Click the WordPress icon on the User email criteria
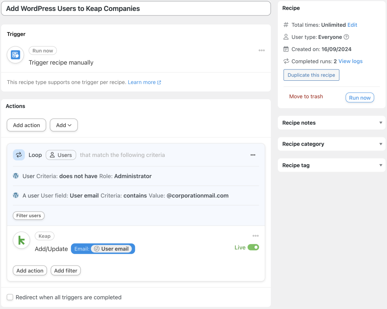Screen dimensions: 387x309 15,195
